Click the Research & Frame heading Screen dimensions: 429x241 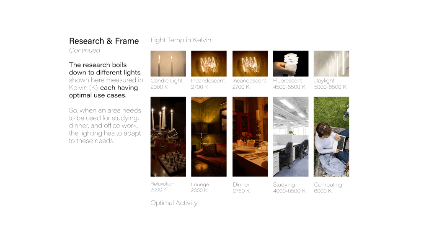[x=104, y=41]
